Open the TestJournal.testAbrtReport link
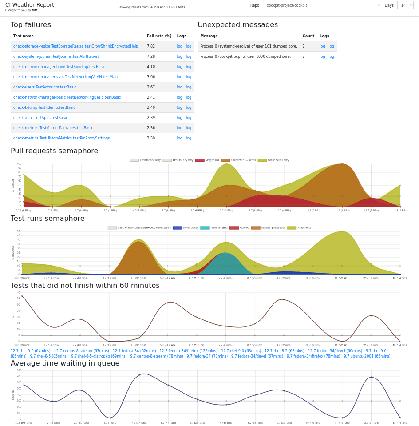The height and width of the screenshot is (426, 419). [56, 56]
